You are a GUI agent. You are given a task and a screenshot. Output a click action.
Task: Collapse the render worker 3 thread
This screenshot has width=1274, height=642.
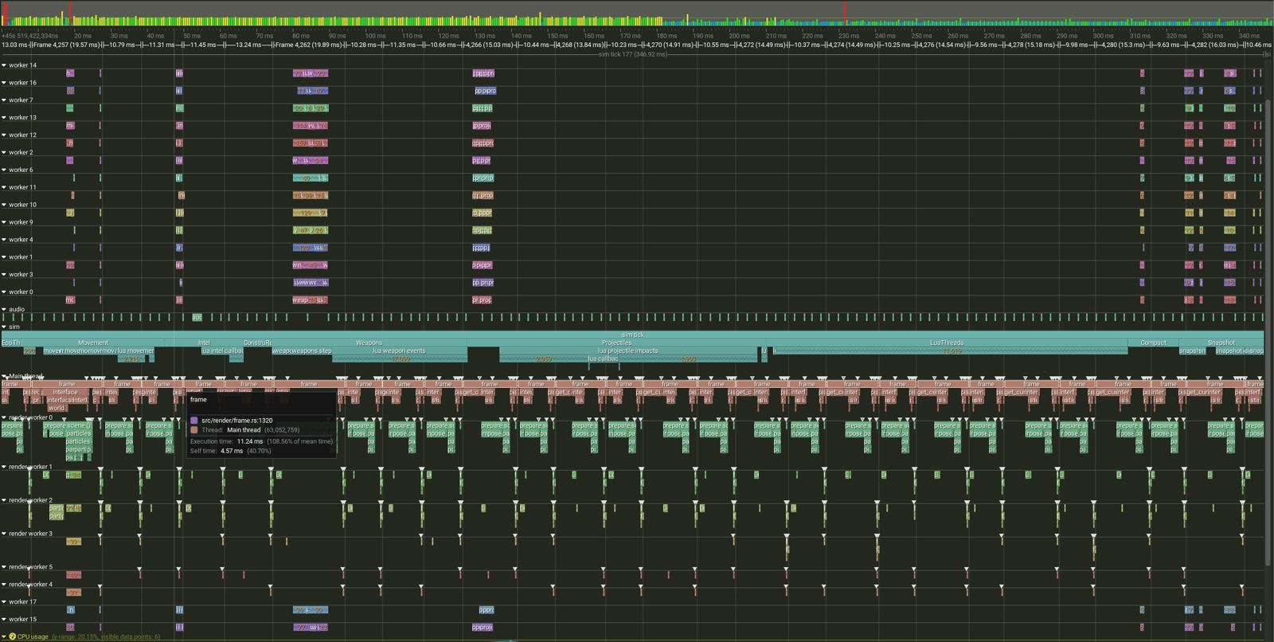pyautogui.click(x=4, y=534)
